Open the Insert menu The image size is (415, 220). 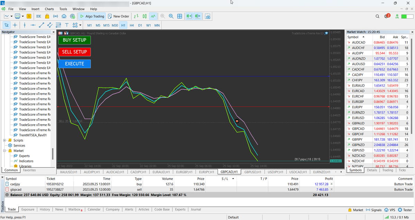tap(35, 9)
